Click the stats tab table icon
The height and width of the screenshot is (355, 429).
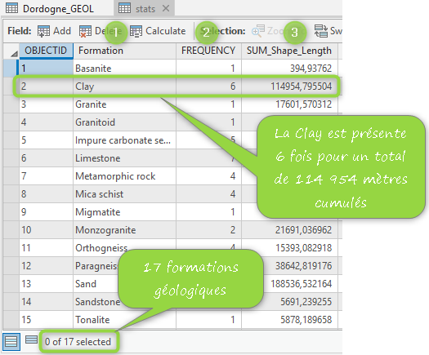124,8
